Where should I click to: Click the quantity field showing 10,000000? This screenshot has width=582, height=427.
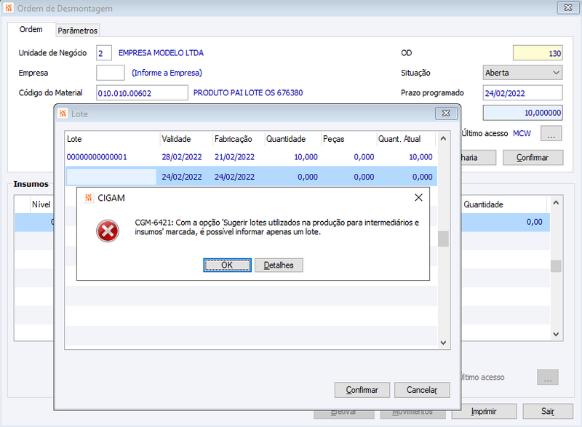[522, 113]
